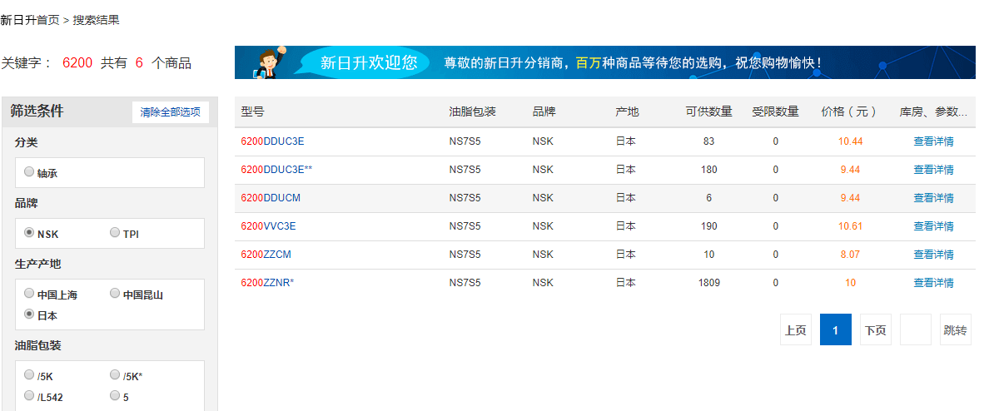The height and width of the screenshot is (411, 999).
Task: Click price 8.07 for 6200ZZCM
Action: pyautogui.click(x=850, y=255)
